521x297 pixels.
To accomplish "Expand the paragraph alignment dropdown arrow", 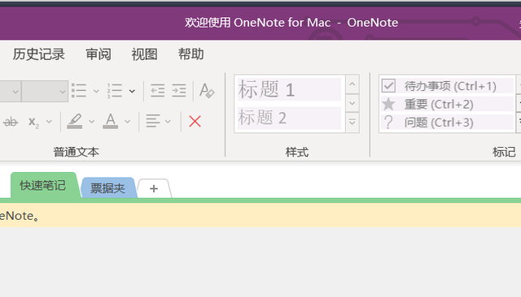I will (168, 122).
